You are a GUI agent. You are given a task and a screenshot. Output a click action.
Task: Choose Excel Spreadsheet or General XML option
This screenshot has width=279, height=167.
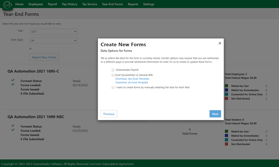[113, 75]
